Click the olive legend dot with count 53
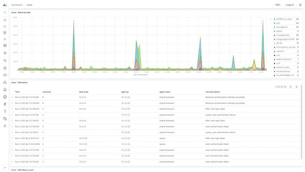The width and height of the screenshot is (305, 172). 274,27
